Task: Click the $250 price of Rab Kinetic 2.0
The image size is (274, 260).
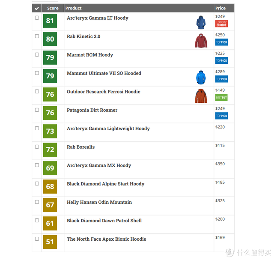Action: [220, 35]
